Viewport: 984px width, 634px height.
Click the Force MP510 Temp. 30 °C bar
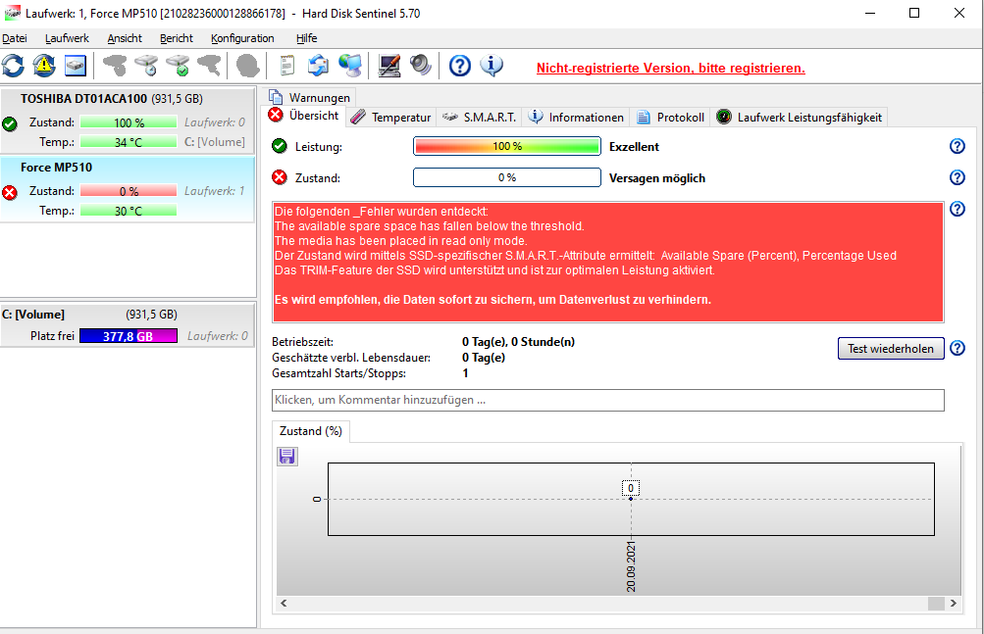point(129,211)
